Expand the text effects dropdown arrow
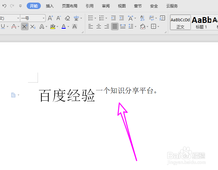The width and height of the screenshot is (218, 170). 46,26
